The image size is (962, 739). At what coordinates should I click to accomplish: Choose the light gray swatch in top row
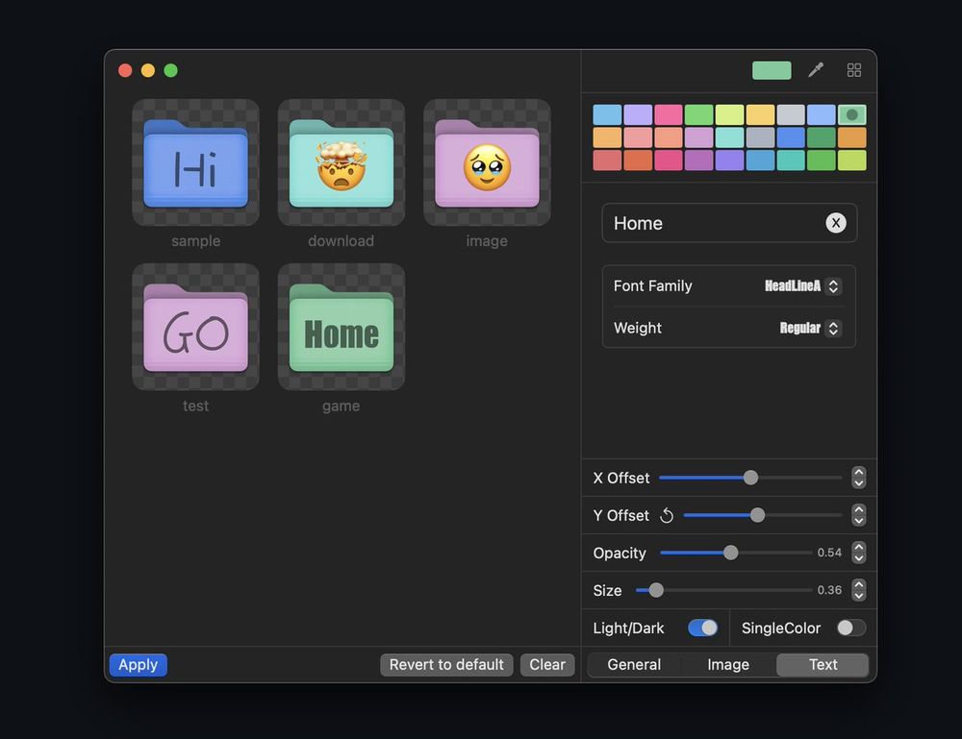[x=791, y=114]
